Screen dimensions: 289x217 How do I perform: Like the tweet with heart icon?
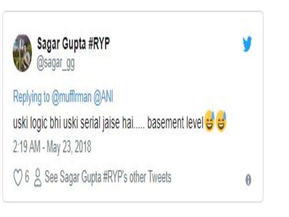point(18,177)
